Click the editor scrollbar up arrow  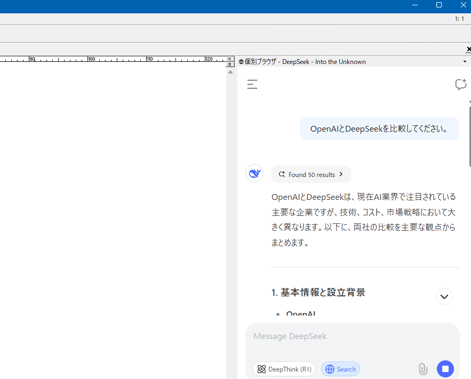pyautogui.click(x=230, y=72)
